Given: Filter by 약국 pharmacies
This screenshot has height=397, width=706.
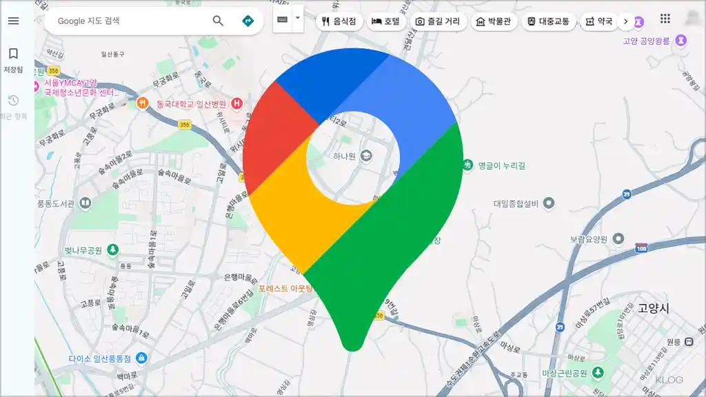Looking at the screenshot, I should coord(599,21).
